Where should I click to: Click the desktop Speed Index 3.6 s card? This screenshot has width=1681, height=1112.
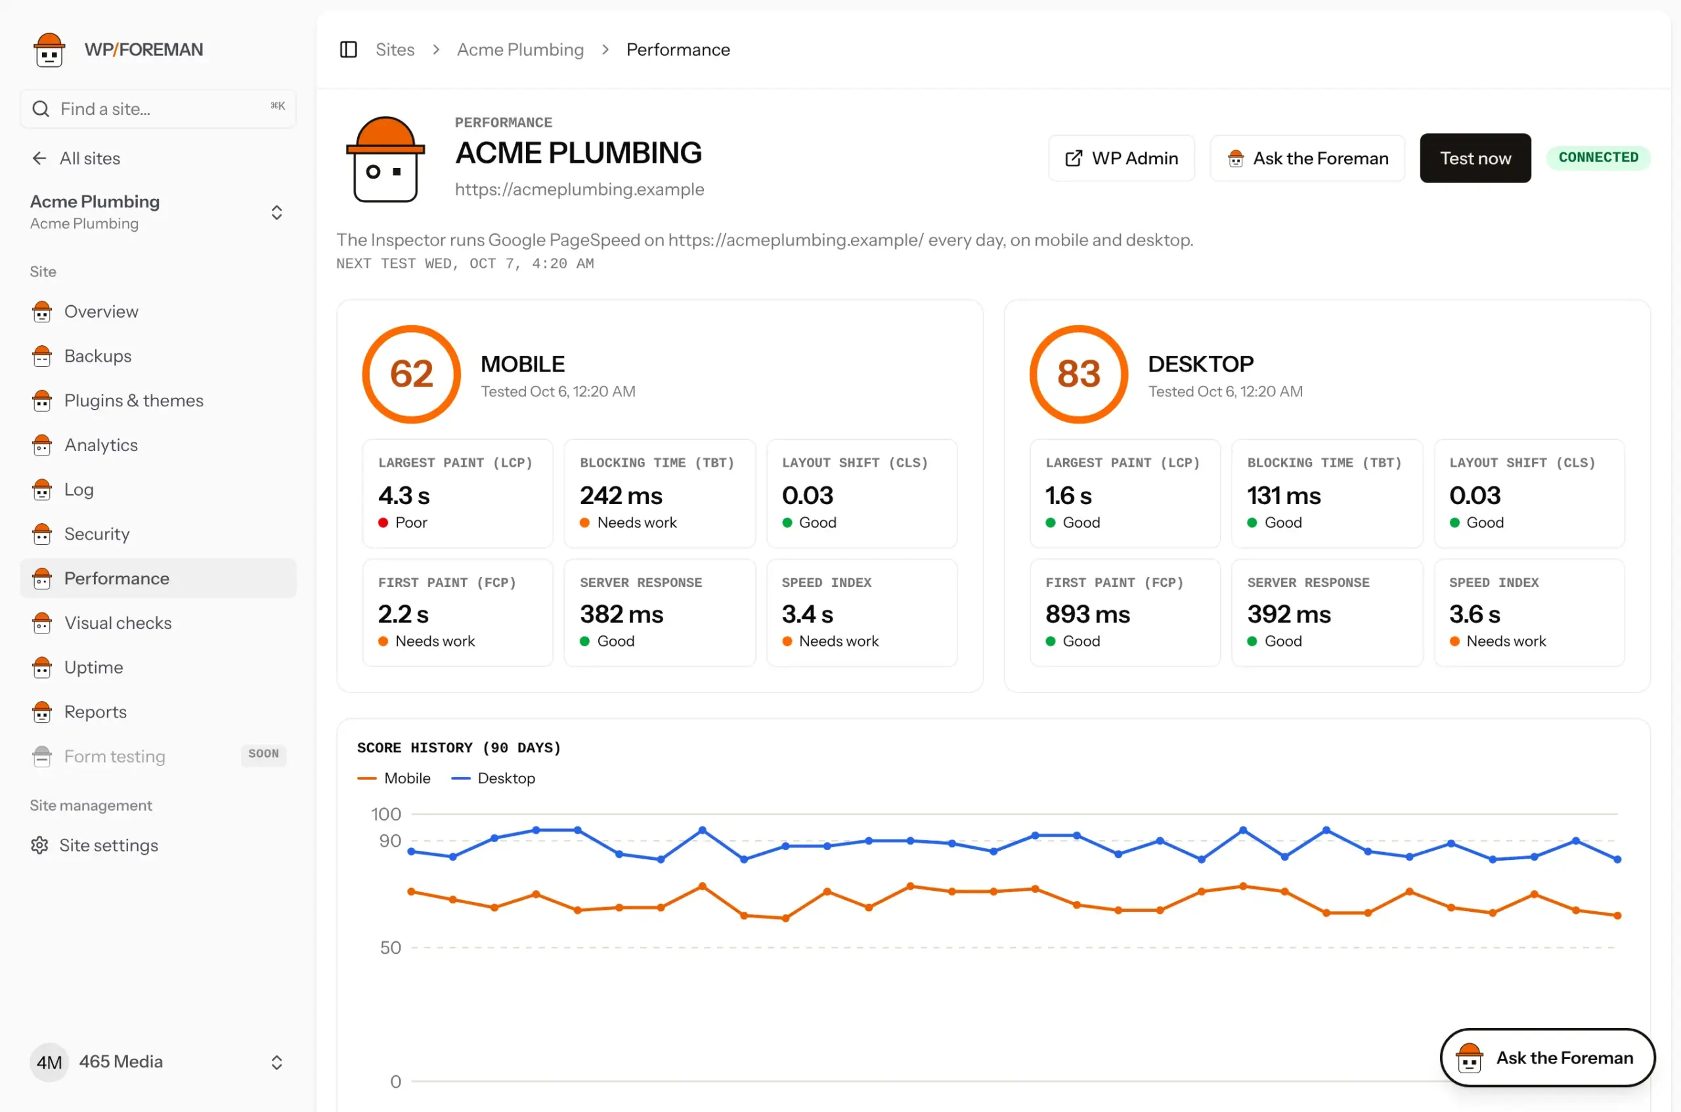click(x=1529, y=612)
